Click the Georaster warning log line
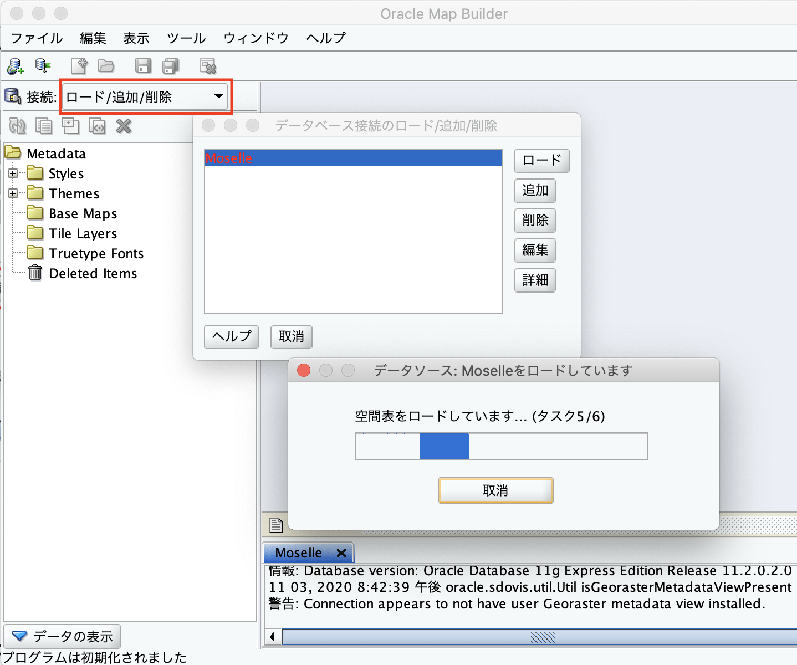 click(x=517, y=603)
